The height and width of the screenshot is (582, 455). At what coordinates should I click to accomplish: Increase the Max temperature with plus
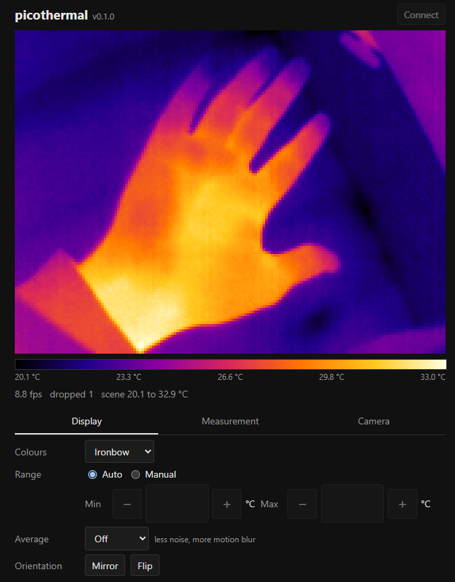point(403,504)
